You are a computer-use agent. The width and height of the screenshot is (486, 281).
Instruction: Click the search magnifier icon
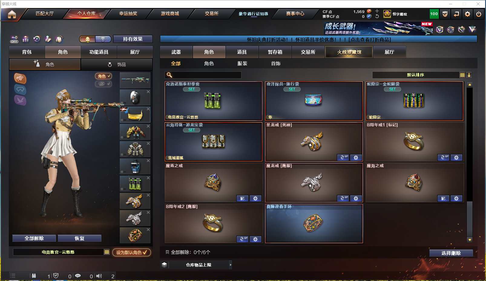(x=169, y=75)
